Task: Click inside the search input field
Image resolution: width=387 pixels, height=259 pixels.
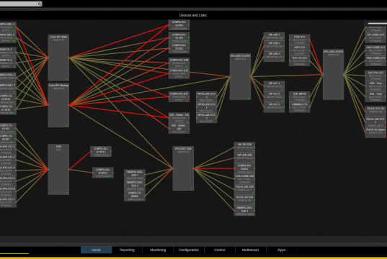Action: tap(19, 4)
